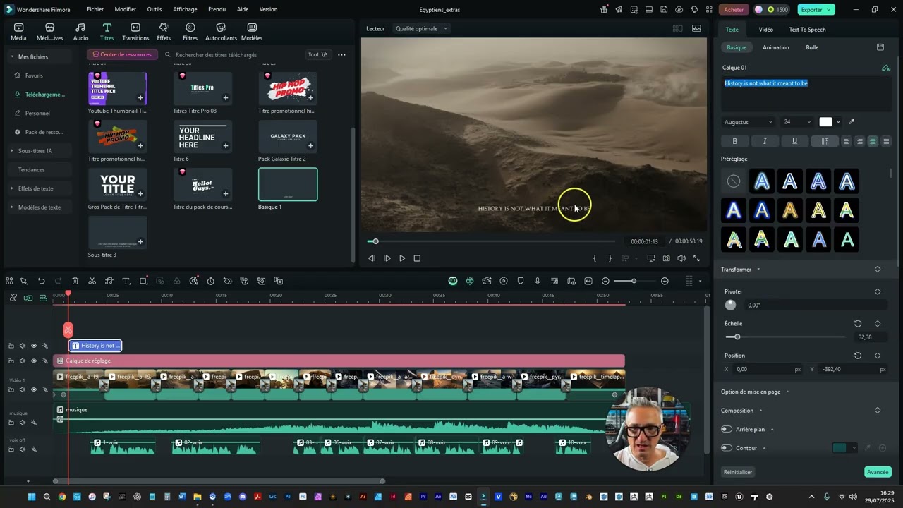Open the Média panel icon

coord(18,32)
